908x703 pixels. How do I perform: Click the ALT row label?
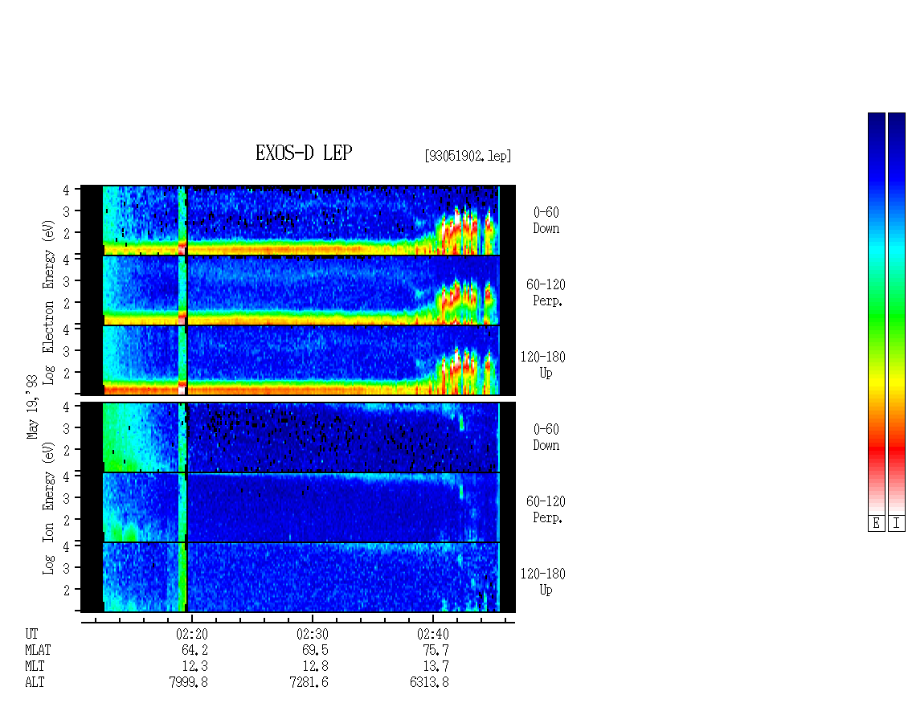click(35, 683)
